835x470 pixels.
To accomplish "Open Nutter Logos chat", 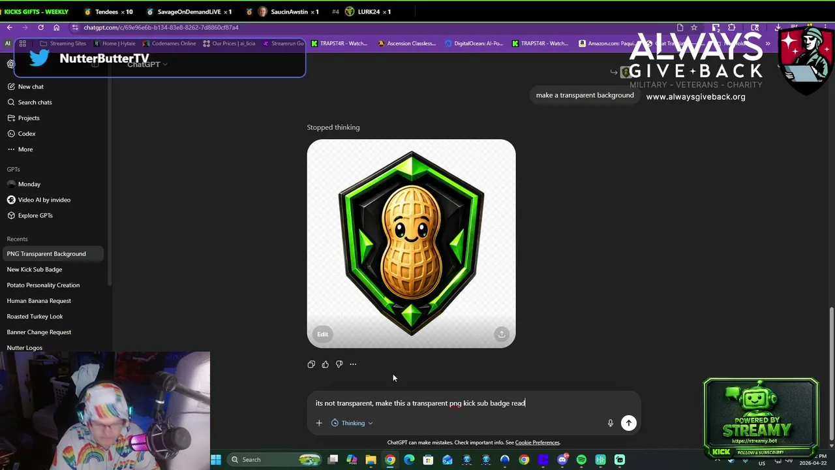I will coord(52,348).
